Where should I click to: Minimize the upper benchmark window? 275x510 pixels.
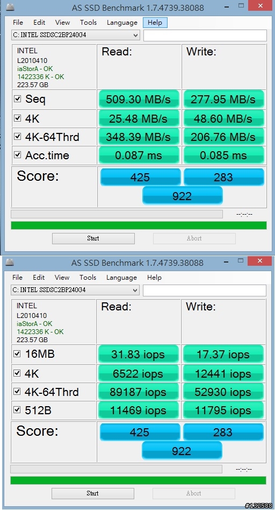click(226, 6)
